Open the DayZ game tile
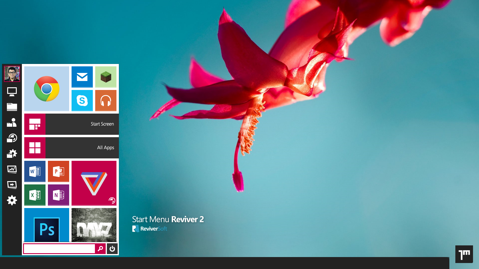The image size is (479, 269). point(94,225)
